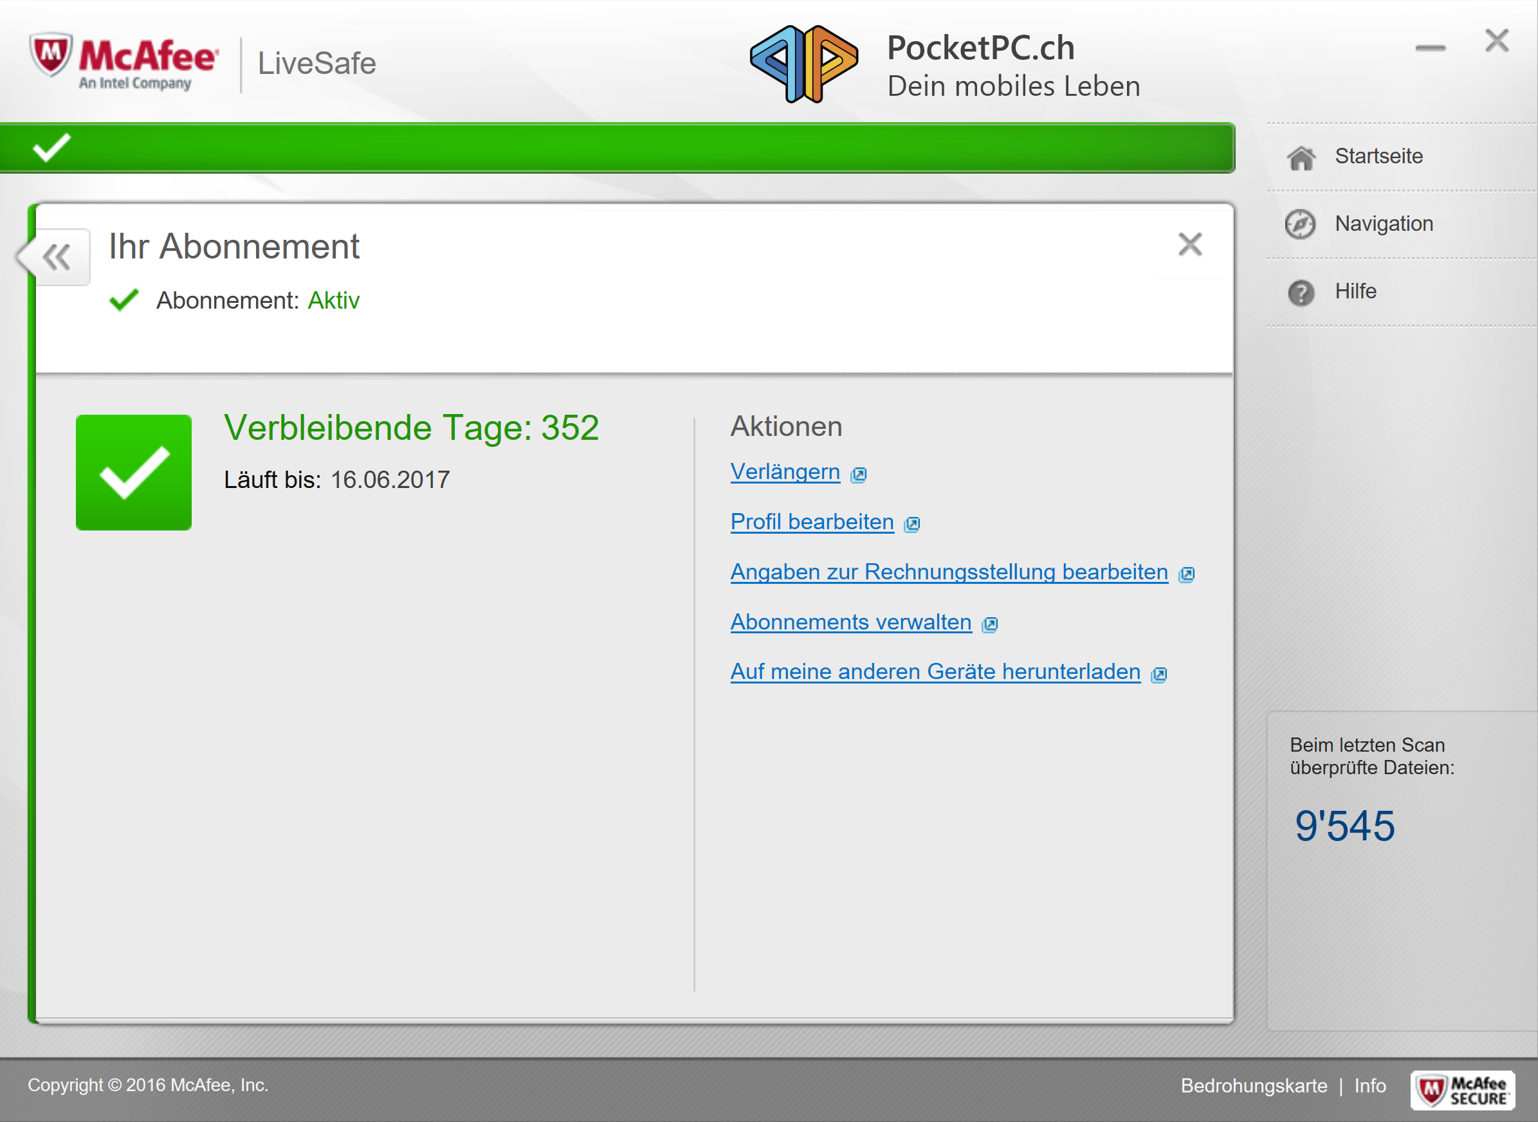Click Auf meine anderen Geräte herunterladen
Image resolution: width=1538 pixels, height=1122 pixels.
pos(935,672)
